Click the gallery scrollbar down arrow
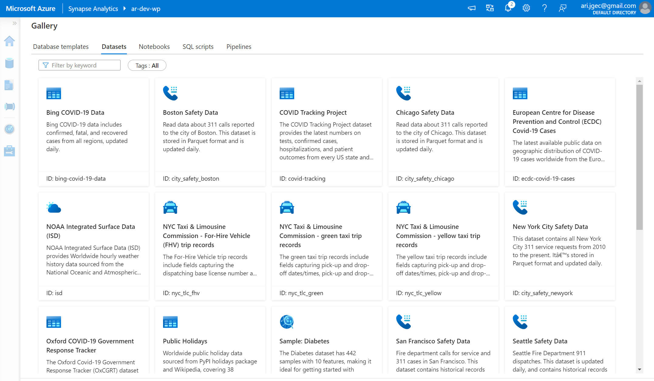The height and width of the screenshot is (381, 654). point(639,369)
